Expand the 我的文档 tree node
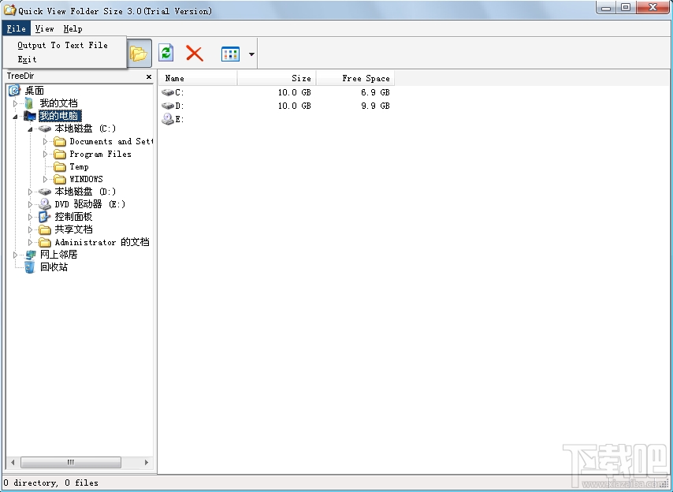This screenshot has width=673, height=492. tap(16, 103)
